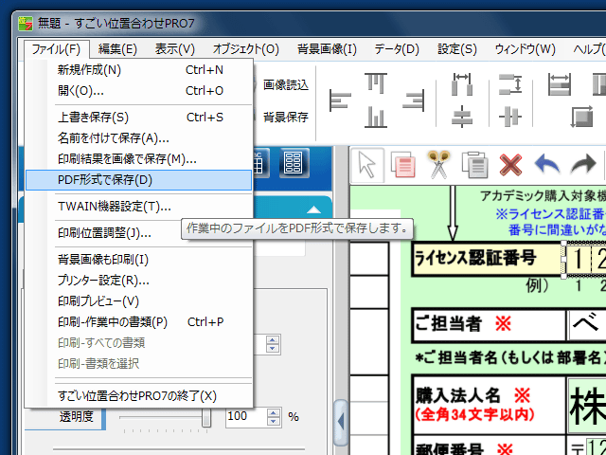Click the 購入法人名 label cell
606x455 pixels.
(x=489, y=405)
